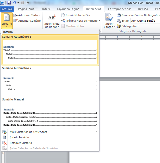
Task: Open the Estilo APA Quinta Edição combo box
Action: pyautogui.click(x=145, y=21)
